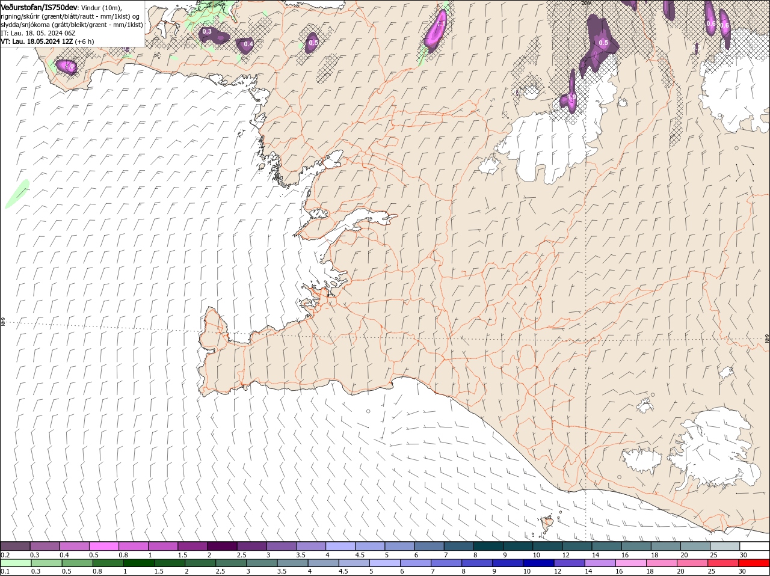Click the 'Vindur (10m)' text in the header
This screenshot has height=576, width=770.
(101, 7)
